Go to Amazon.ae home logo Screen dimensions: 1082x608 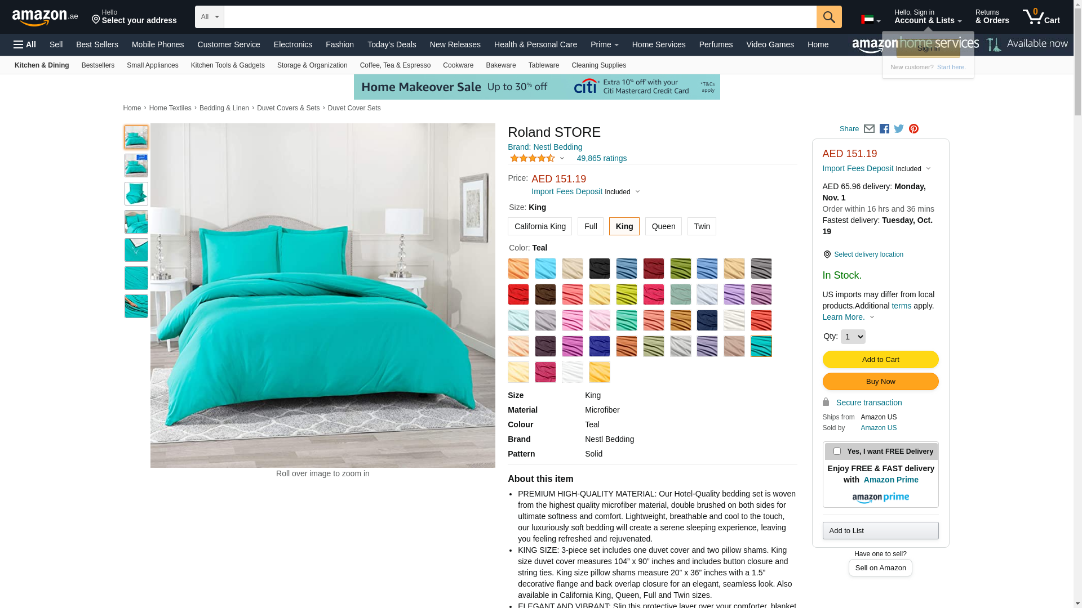click(x=45, y=17)
